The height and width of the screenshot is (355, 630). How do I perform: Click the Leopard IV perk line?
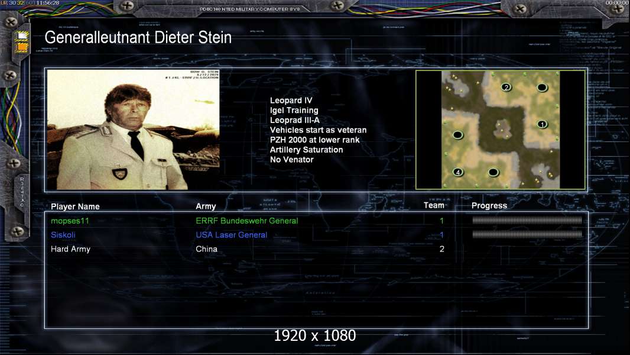291,101
